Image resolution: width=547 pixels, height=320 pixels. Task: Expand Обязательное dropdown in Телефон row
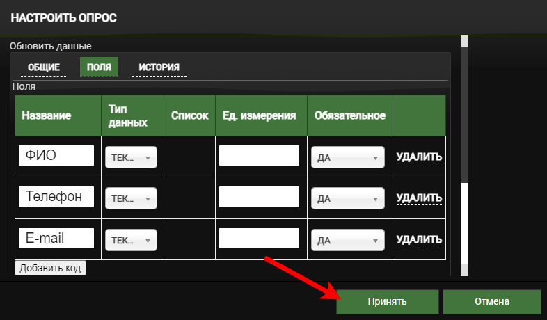tap(348, 198)
